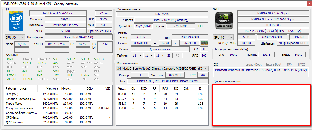Click the BIOS date 12/28/2020 field
The image size is (312, 130).
tap(143, 26)
